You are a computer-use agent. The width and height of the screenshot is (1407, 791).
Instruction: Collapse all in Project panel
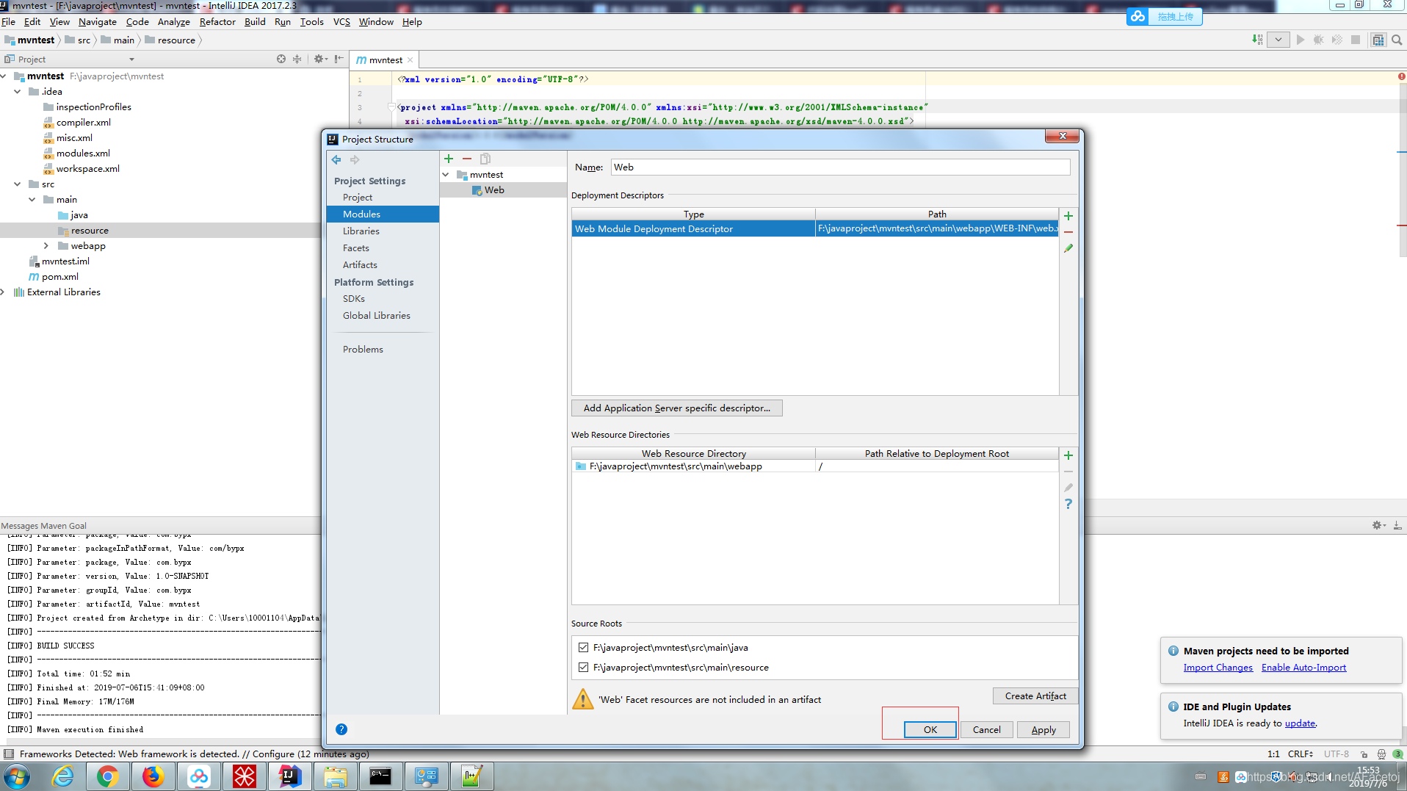click(x=297, y=59)
